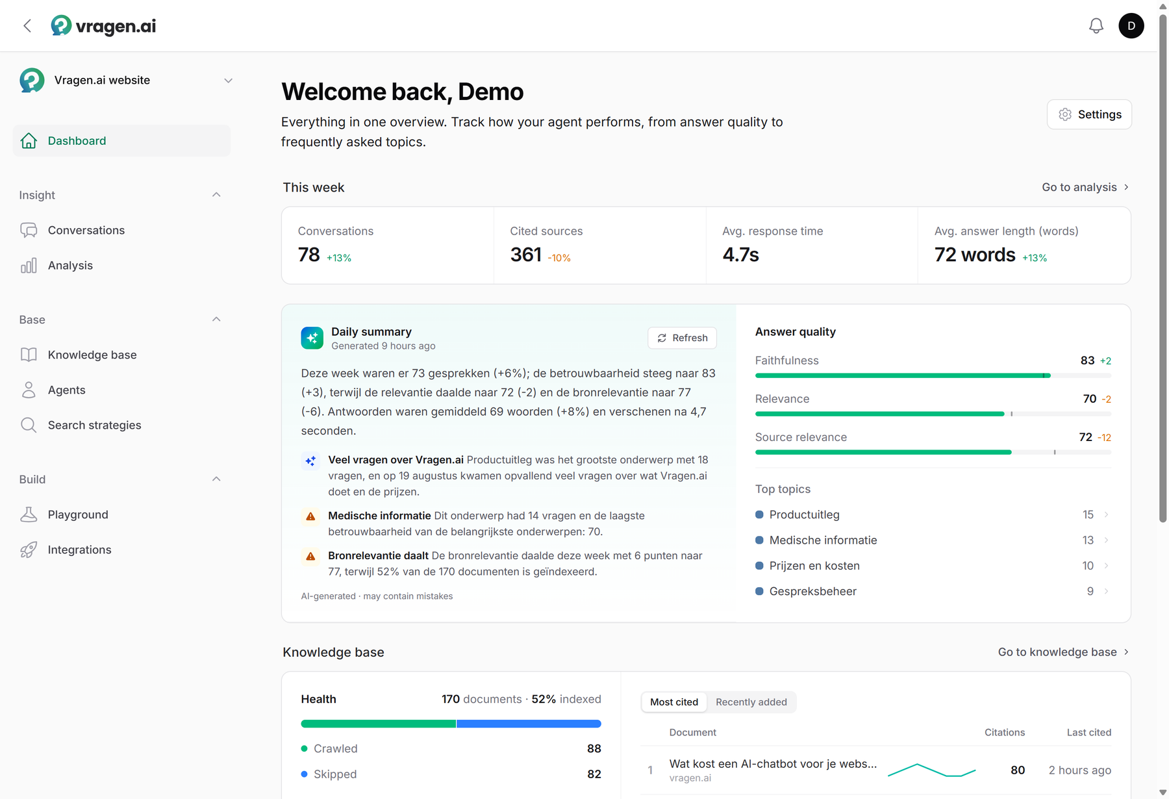Open the vragen.ai logo home link
The width and height of the screenshot is (1169, 799).
104,26
